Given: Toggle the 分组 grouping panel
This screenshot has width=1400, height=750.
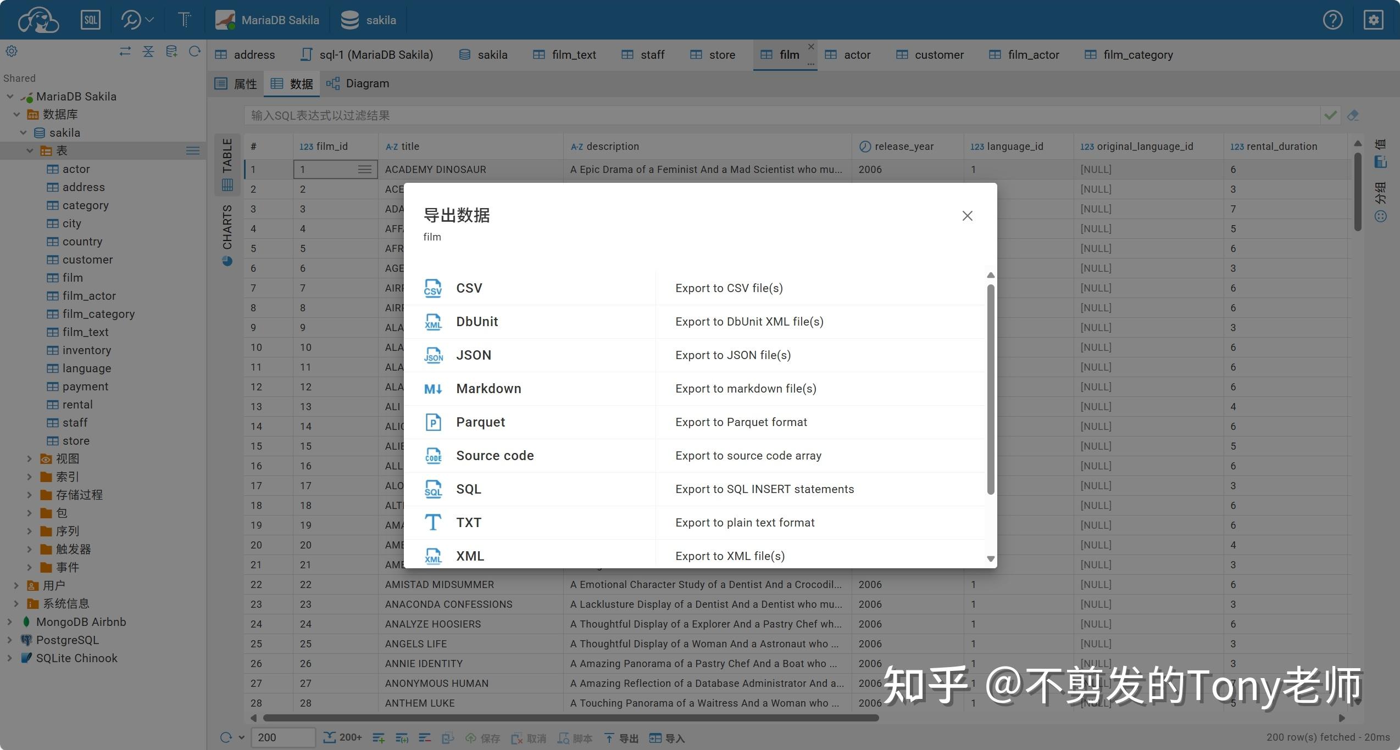Looking at the screenshot, I should (1381, 198).
